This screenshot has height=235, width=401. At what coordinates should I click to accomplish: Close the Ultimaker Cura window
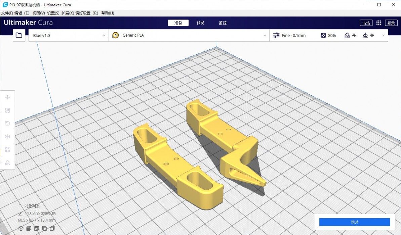click(394, 5)
